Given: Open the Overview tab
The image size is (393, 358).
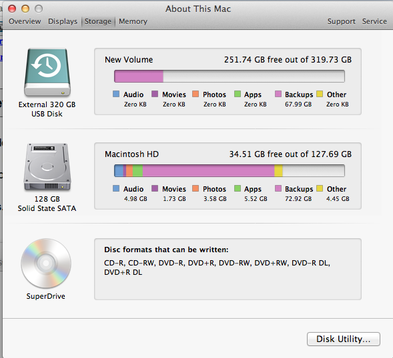Looking at the screenshot, I should point(25,21).
